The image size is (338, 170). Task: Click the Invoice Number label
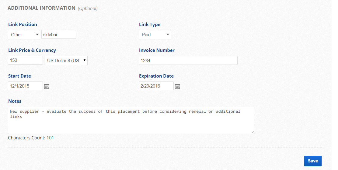click(157, 50)
